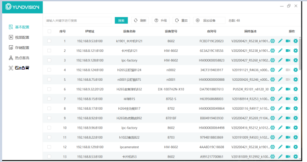Open web page globe icon for row 1
The height and width of the screenshot is (162, 307).
coord(273,41)
